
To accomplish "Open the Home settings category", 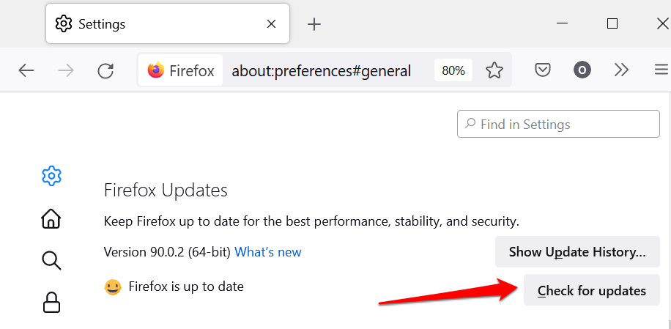I will pyautogui.click(x=51, y=218).
